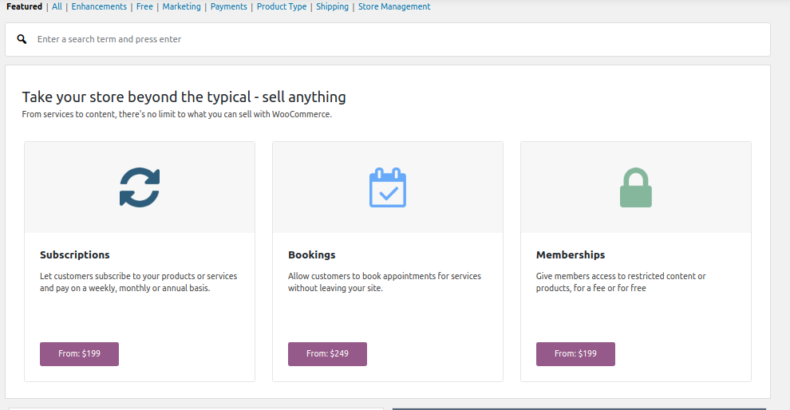Show Free extensions category
790x410 pixels.
144,6
